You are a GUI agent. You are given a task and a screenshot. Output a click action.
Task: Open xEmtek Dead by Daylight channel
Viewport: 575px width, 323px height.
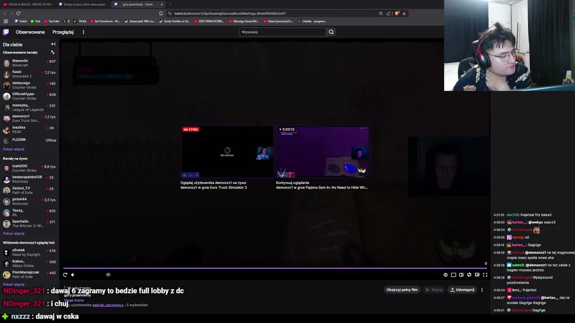click(x=29, y=252)
